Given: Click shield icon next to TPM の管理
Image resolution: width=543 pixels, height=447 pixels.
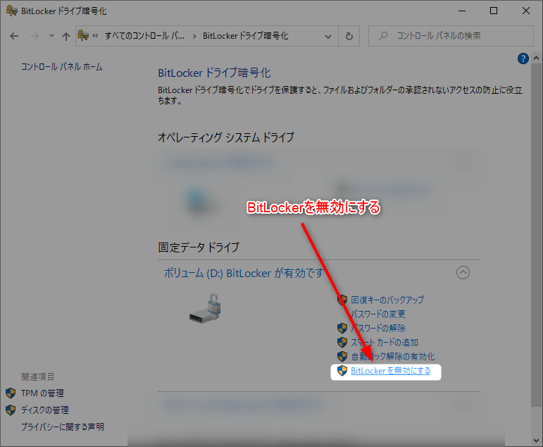Looking at the screenshot, I should (x=11, y=393).
